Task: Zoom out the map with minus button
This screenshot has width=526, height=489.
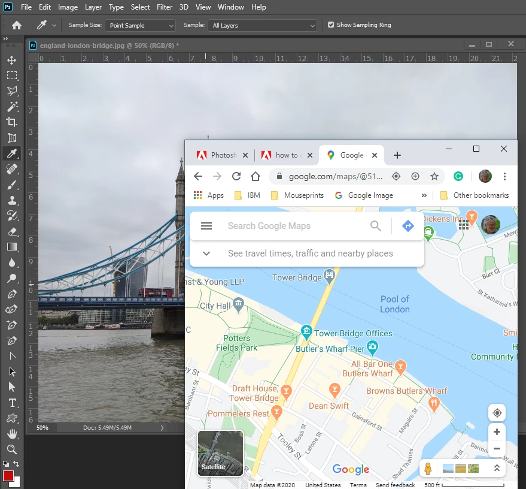Action: (497, 449)
